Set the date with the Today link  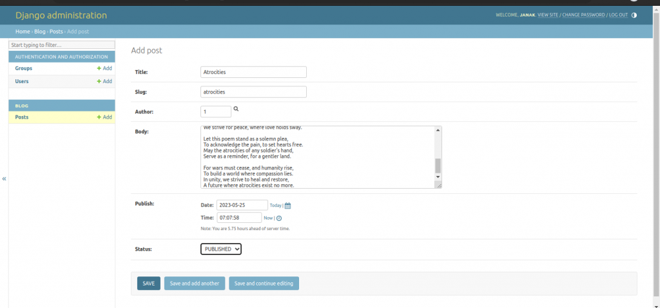coord(275,206)
